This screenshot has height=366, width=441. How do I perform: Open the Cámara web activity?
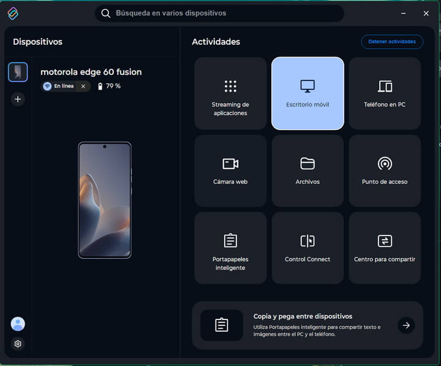[230, 170]
